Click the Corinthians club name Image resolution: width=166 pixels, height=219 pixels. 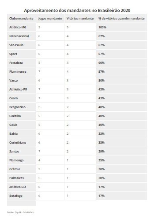[x=18, y=142]
